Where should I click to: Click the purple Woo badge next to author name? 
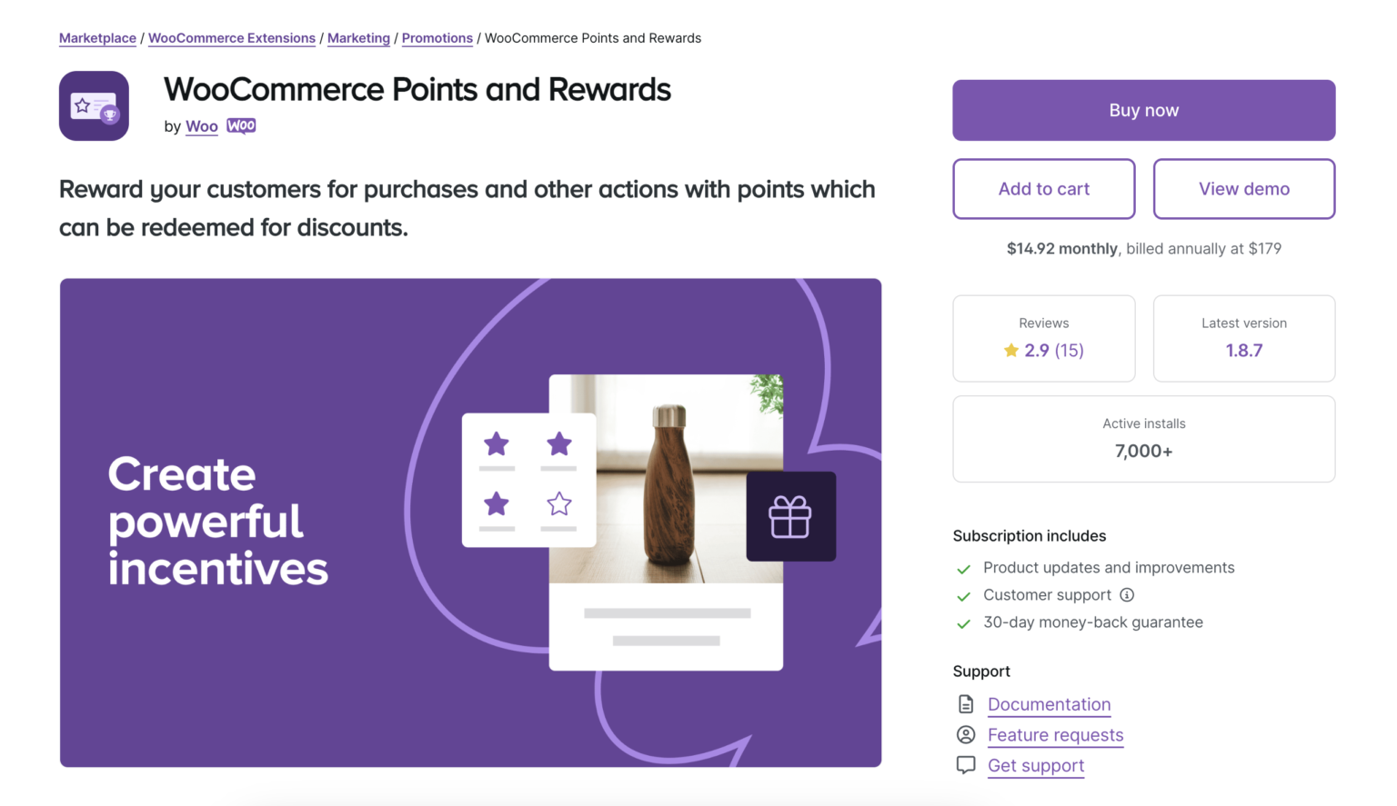click(240, 125)
